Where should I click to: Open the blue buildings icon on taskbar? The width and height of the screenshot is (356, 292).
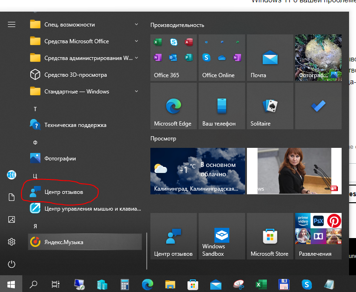(102, 284)
